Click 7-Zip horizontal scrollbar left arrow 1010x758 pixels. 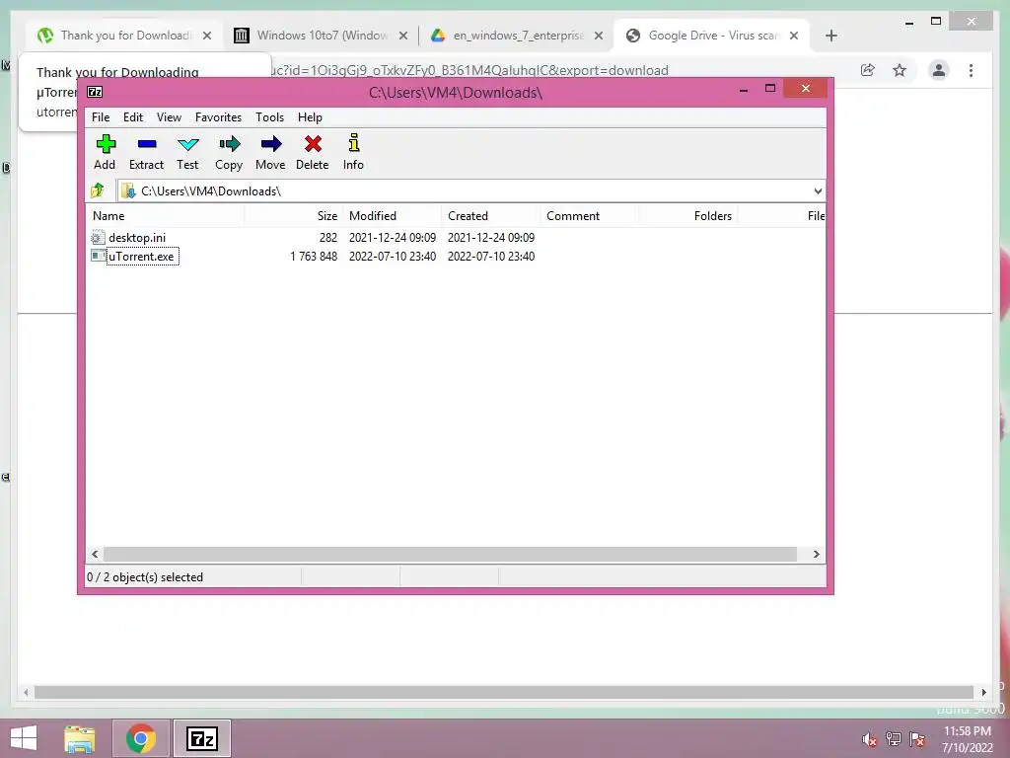click(96, 555)
